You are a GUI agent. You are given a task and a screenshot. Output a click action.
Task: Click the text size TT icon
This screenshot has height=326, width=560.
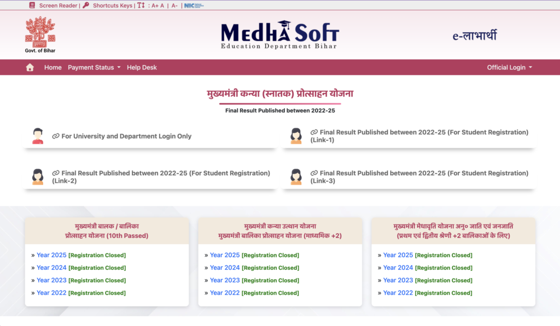click(141, 5)
